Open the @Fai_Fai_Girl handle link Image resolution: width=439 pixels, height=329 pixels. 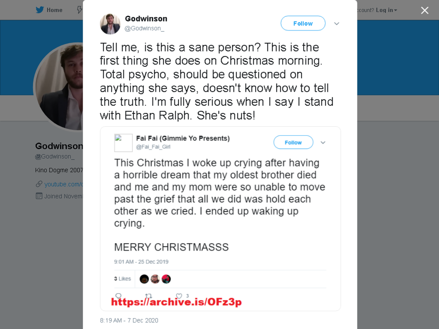(153, 147)
